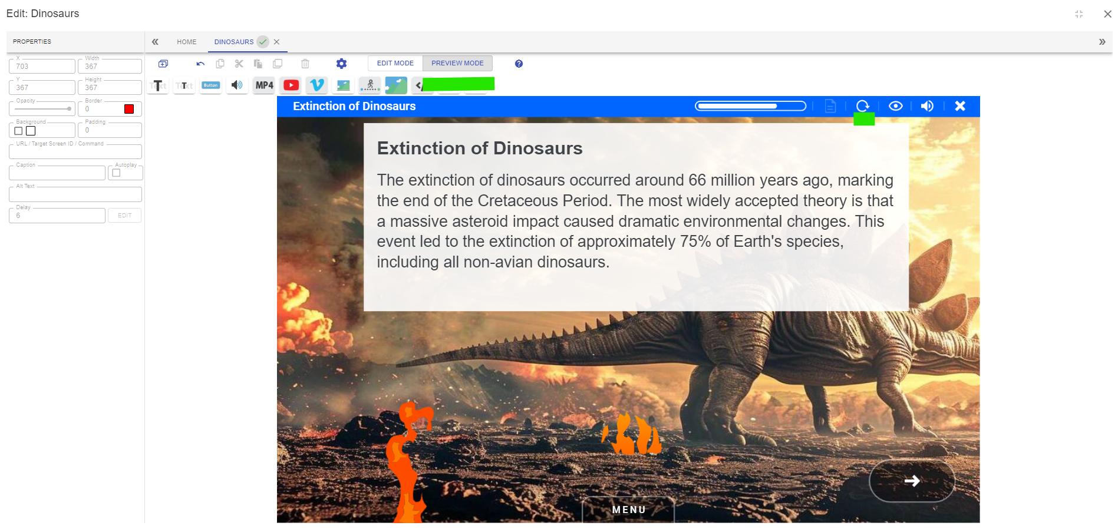1118x529 pixels.
Task: Add a large Text element
Action: pyautogui.click(x=158, y=85)
